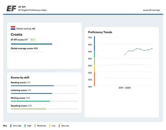Click the Very high blue key swatch
The height and width of the screenshot is (130, 166).
11,126
